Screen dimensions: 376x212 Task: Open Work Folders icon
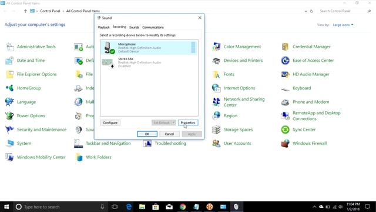click(x=79, y=157)
